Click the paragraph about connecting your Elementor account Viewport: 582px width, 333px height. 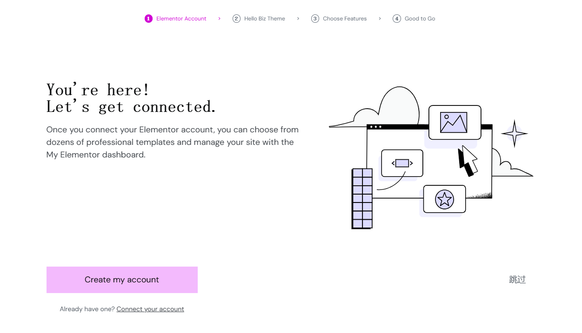coord(173,142)
